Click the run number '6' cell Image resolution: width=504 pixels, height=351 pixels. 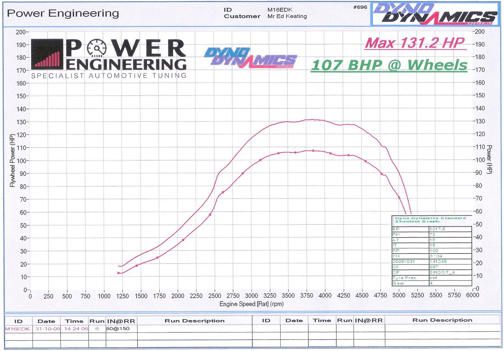[x=97, y=329]
